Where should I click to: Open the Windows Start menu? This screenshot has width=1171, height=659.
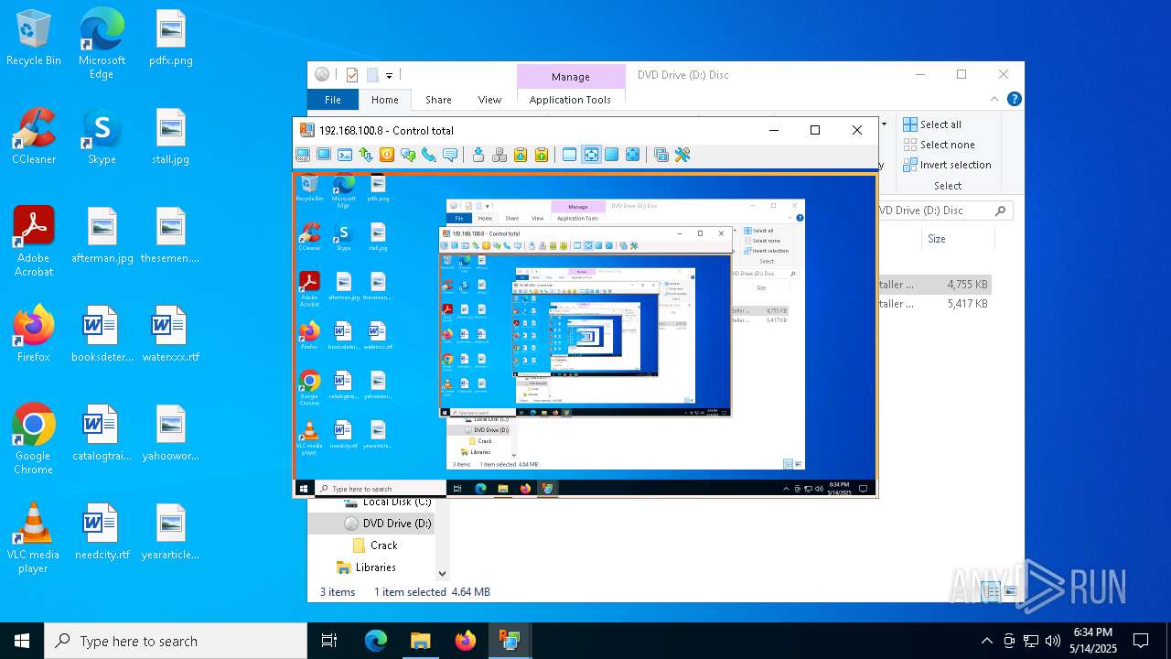click(22, 641)
